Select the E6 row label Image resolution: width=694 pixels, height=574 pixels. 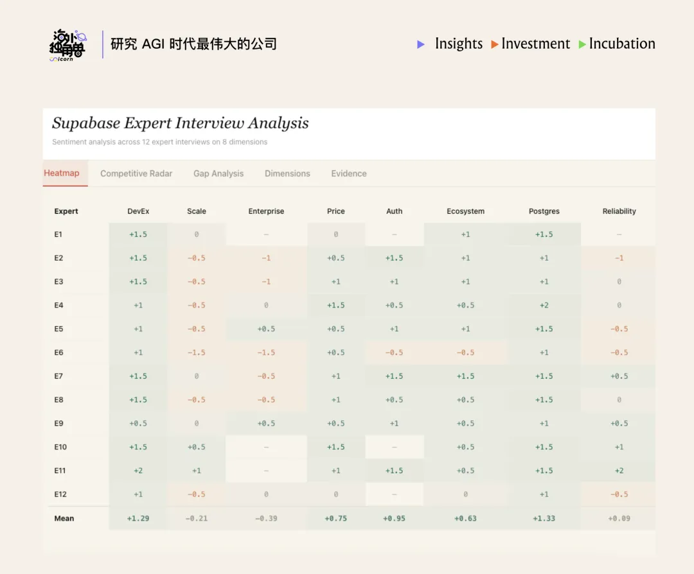click(58, 352)
